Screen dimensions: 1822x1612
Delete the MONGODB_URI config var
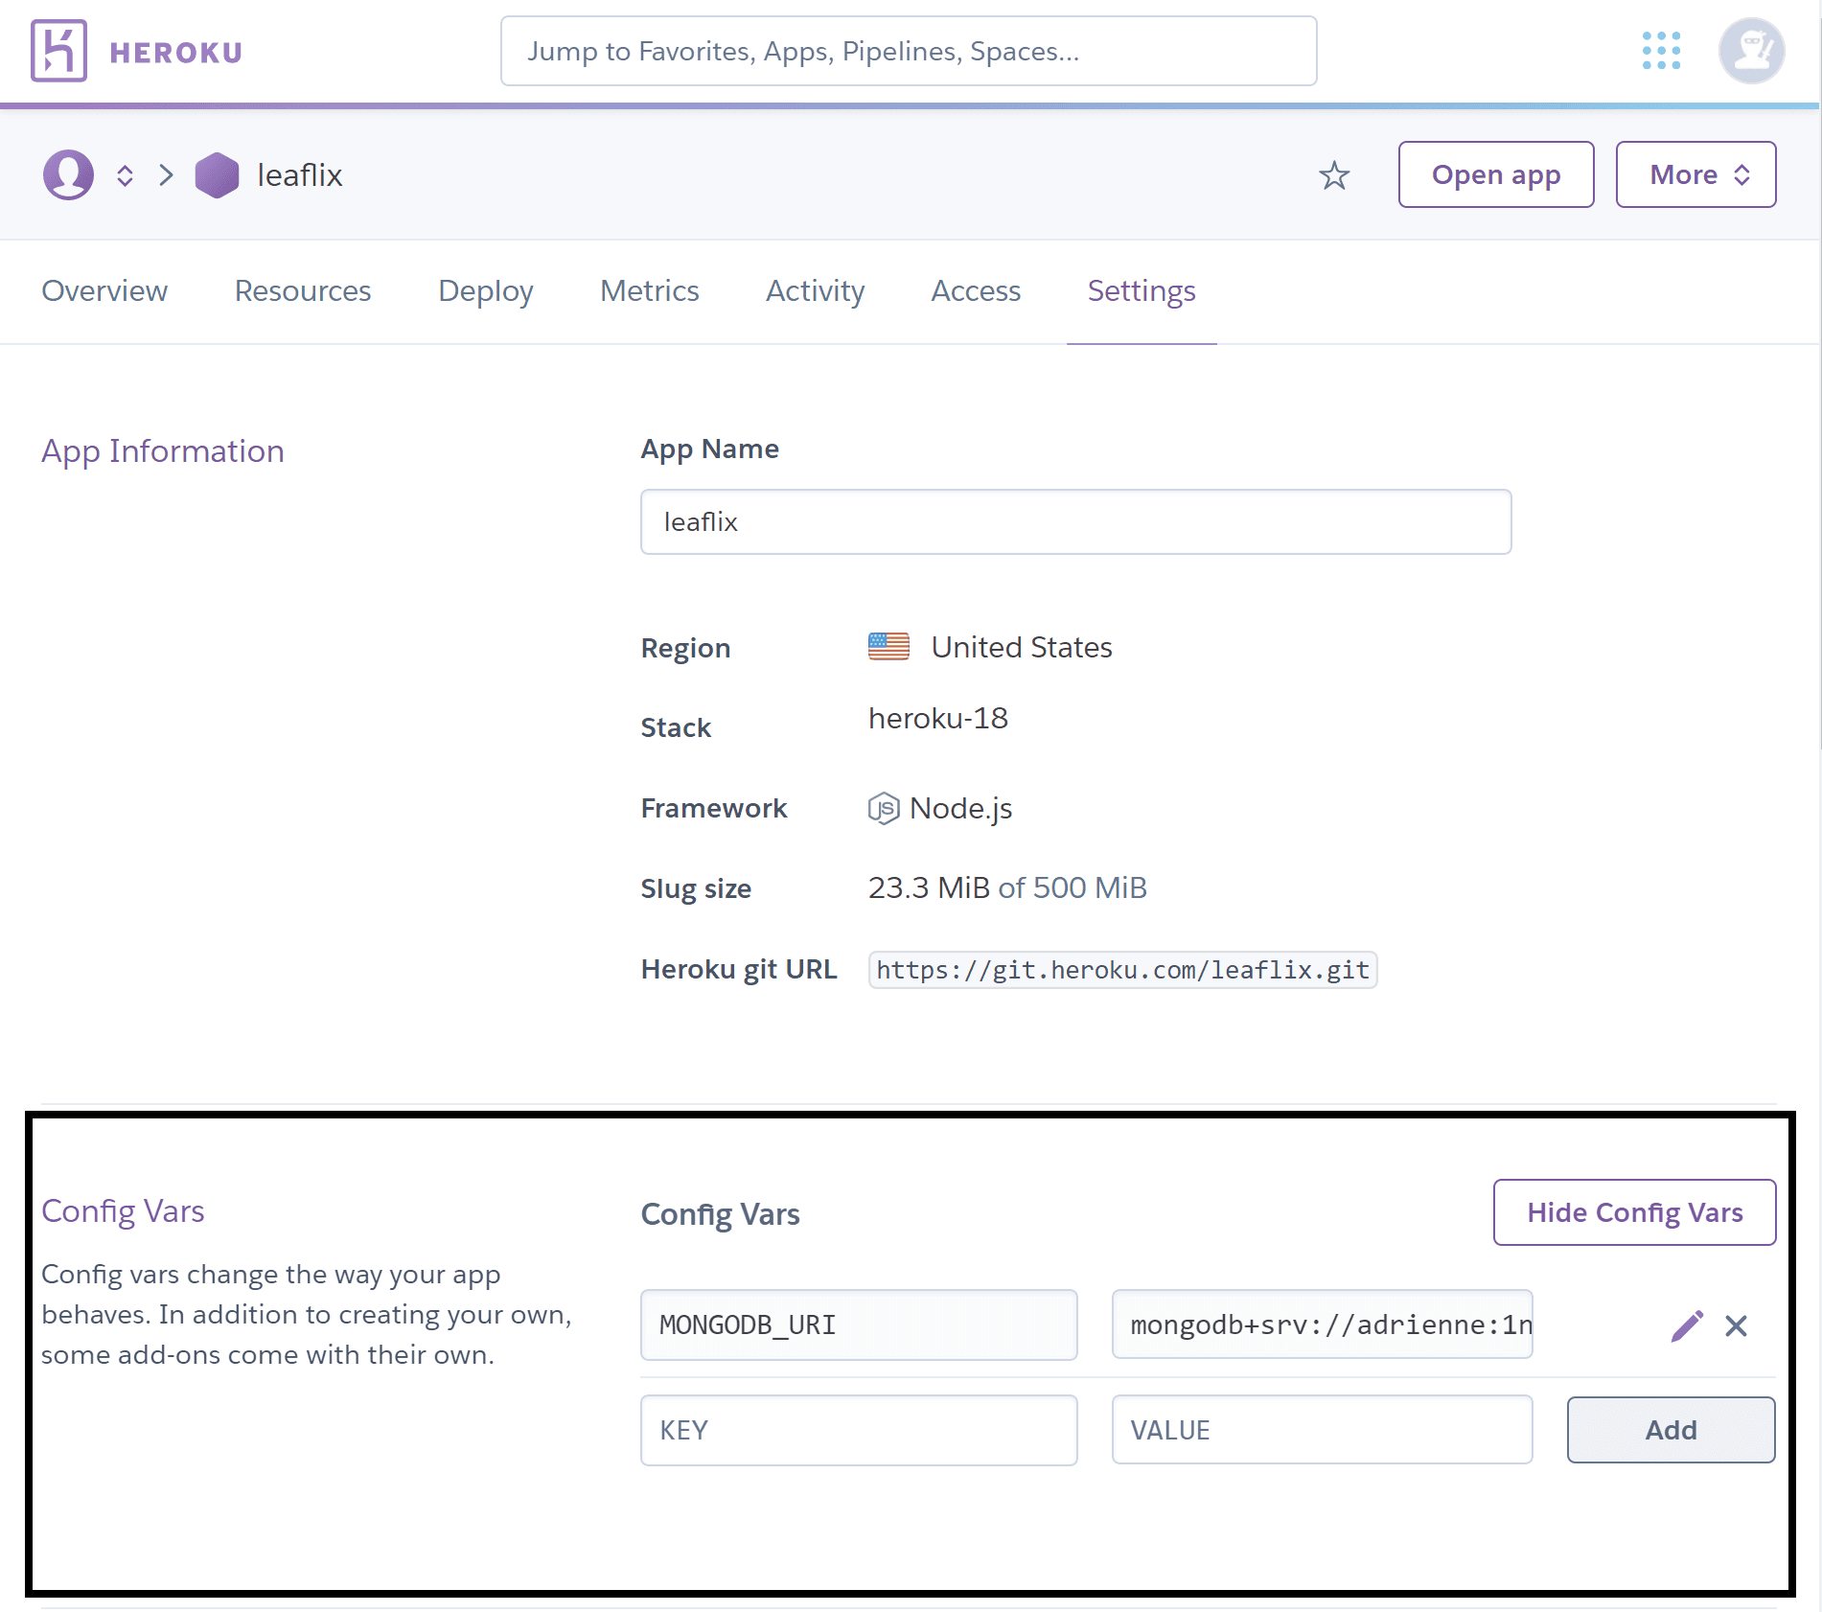pyautogui.click(x=1736, y=1326)
